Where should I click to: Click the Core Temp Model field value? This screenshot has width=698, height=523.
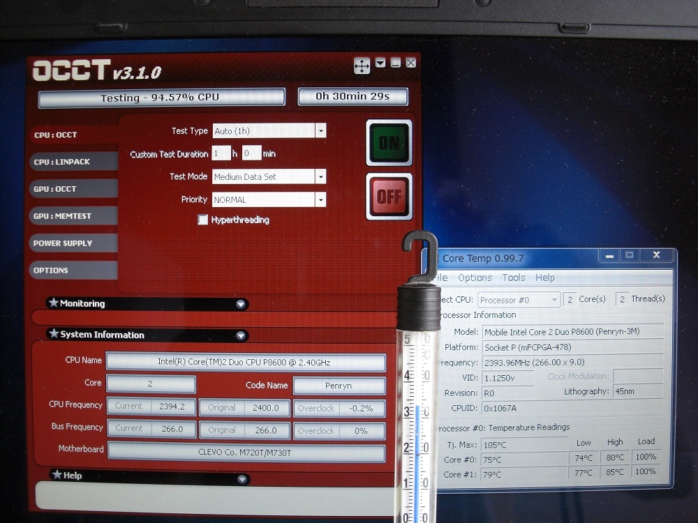coord(573,332)
